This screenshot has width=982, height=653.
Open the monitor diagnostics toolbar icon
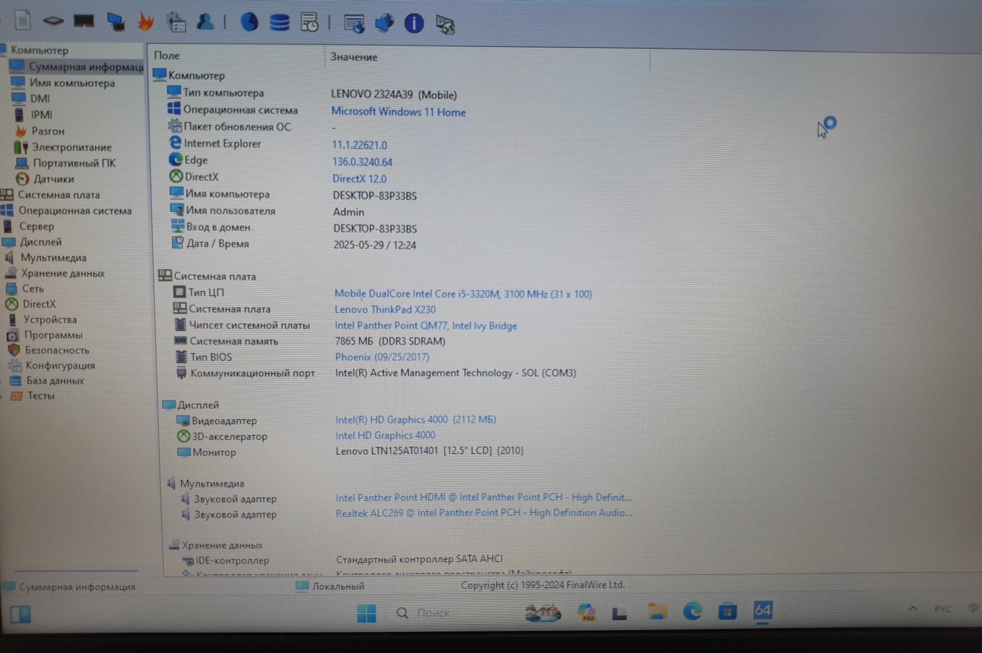115,22
